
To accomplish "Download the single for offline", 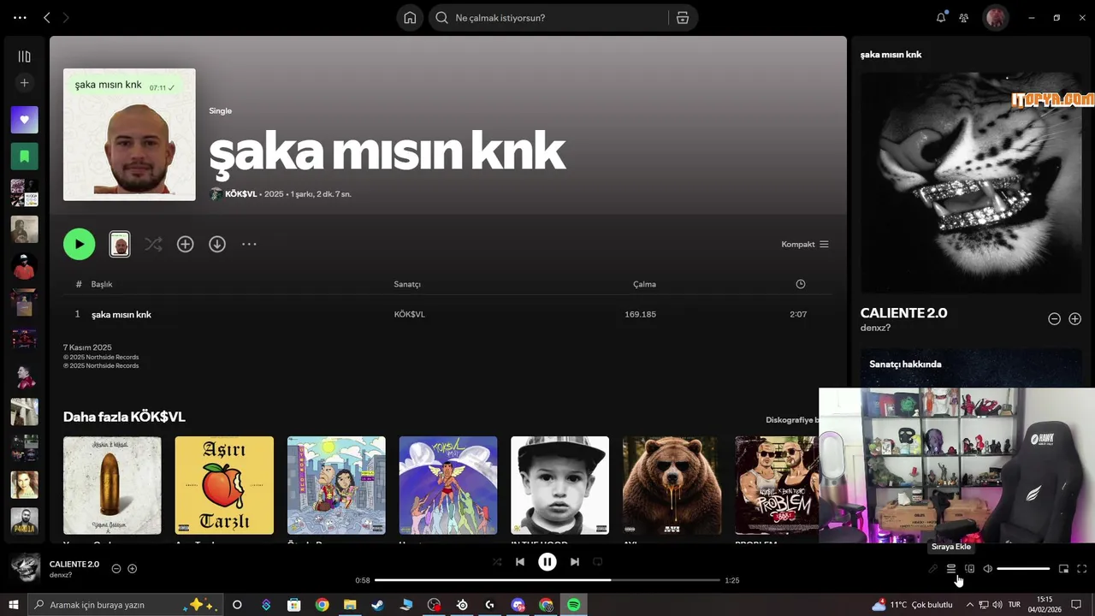I will (217, 244).
